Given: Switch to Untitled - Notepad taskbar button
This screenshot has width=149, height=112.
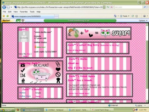Looking at the screenshot, I should point(56,110).
